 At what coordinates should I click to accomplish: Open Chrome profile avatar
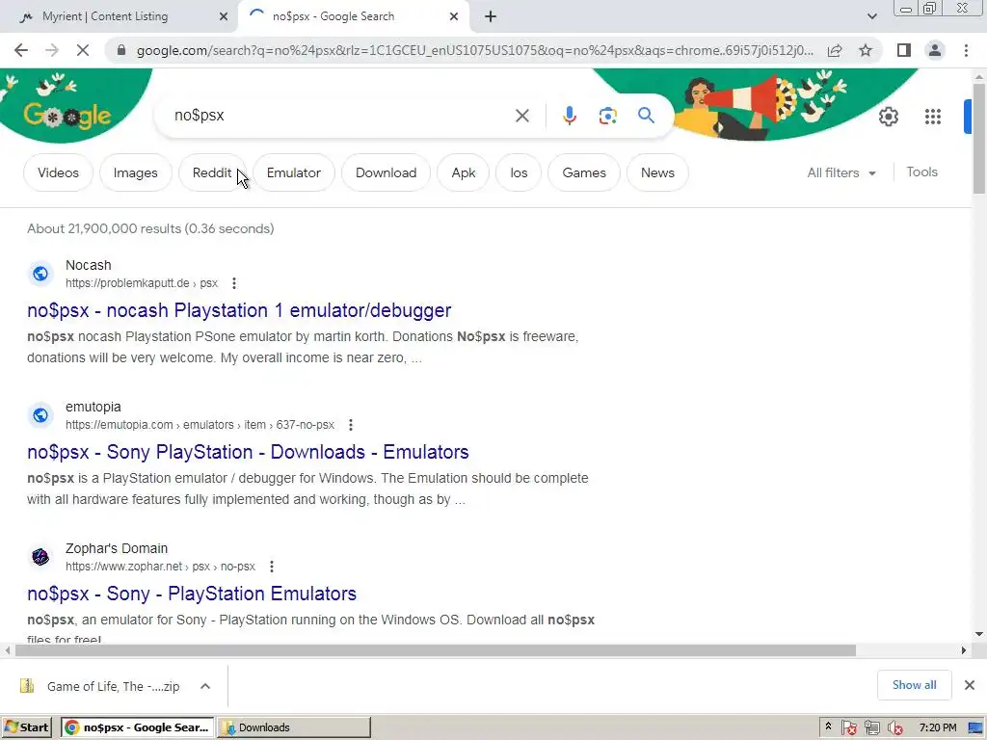935,50
